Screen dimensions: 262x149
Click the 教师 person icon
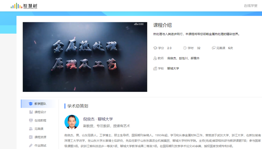coord(155,58)
